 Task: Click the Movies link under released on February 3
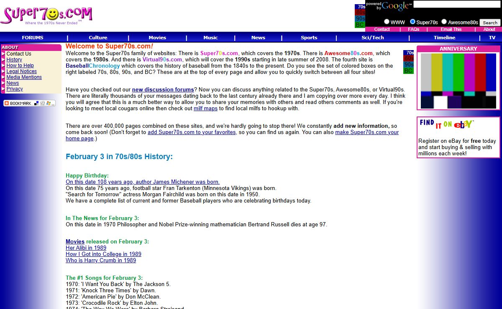(x=75, y=242)
